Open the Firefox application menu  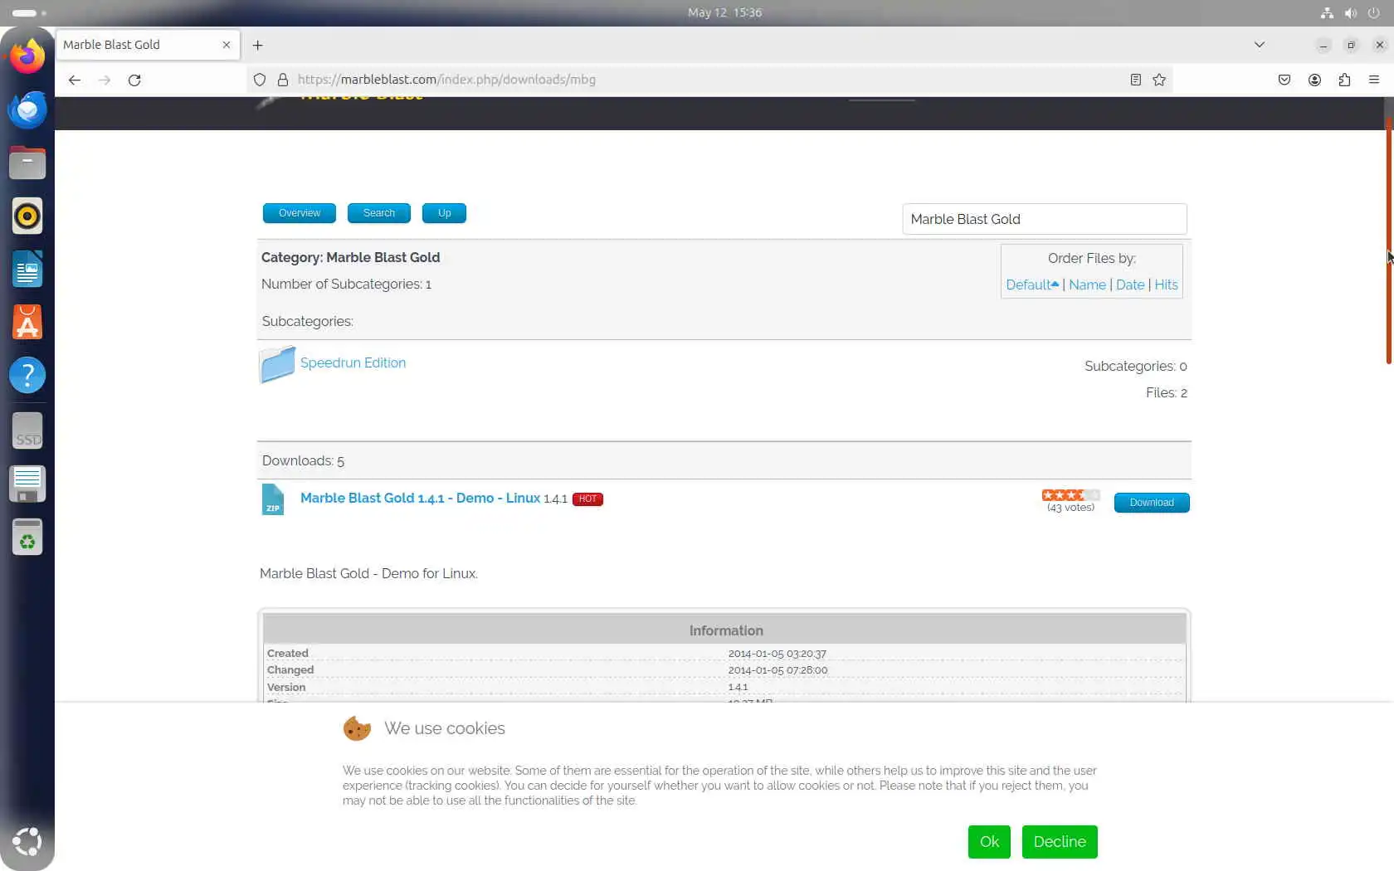click(x=1374, y=80)
